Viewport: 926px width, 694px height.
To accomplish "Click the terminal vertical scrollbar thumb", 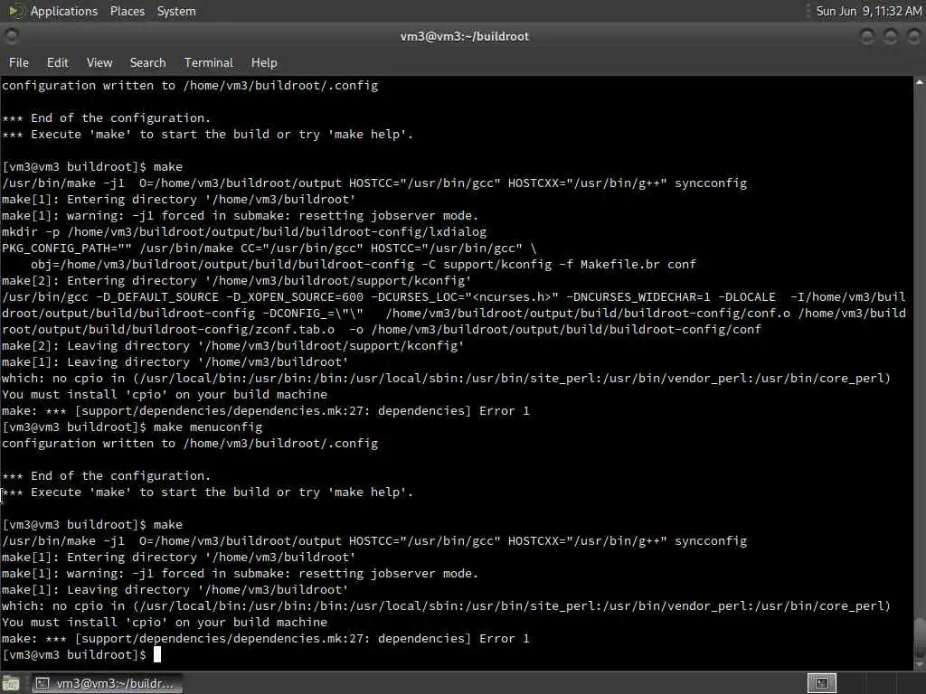I will (x=920, y=638).
